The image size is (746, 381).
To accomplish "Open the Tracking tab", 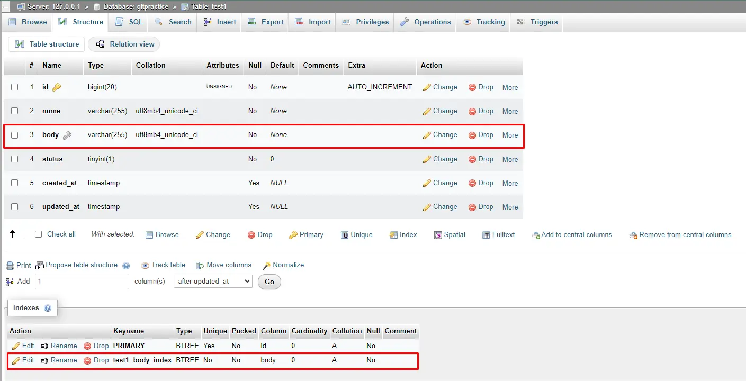I will tap(483, 22).
